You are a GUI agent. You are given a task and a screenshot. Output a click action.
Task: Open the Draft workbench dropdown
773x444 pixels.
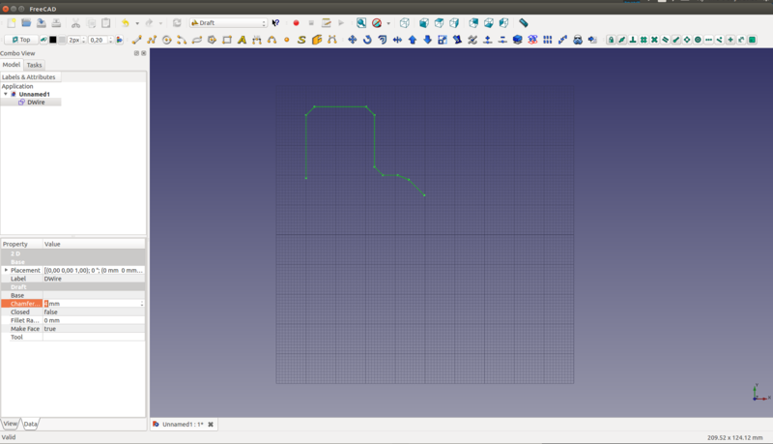pyautogui.click(x=228, y=22)
